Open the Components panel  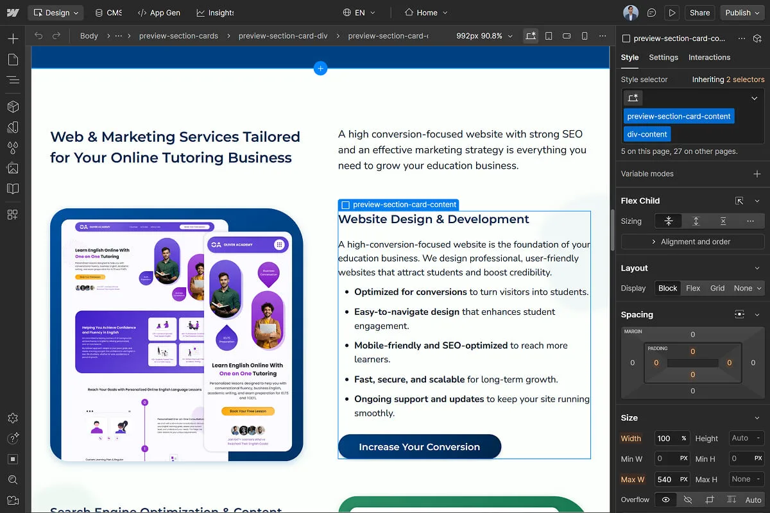tap(13, 106)
